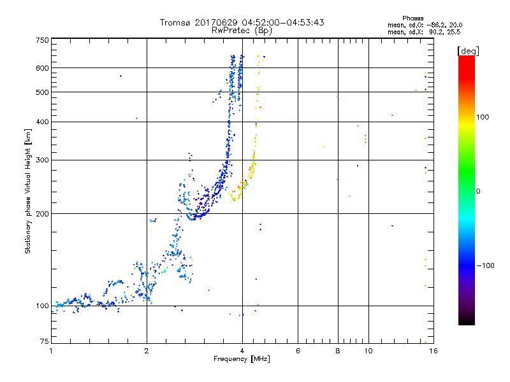Click the 'mean, sd,X: 90.2, 25.5' statistic

pyautogui.click(x=424, y=32)
